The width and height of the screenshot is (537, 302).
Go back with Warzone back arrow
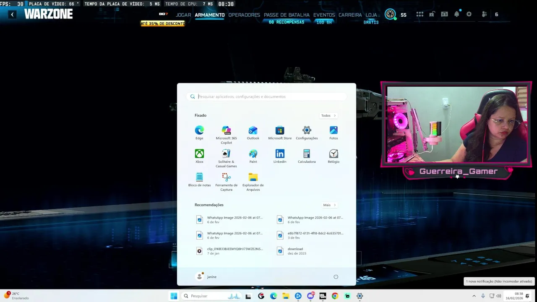tap(12, 15)
